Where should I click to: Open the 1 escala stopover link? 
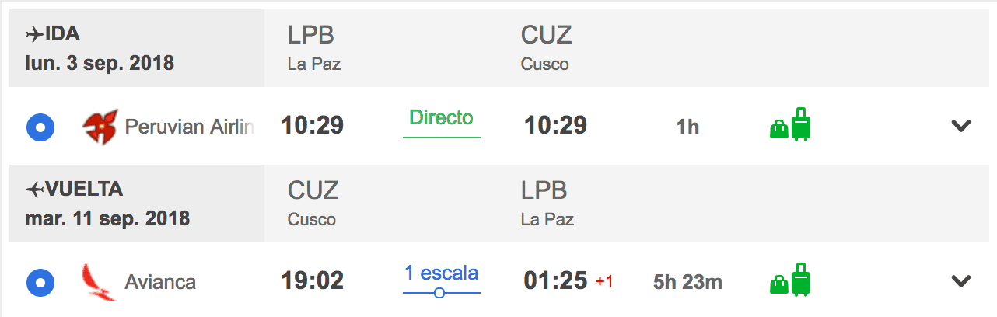point(442,273)
